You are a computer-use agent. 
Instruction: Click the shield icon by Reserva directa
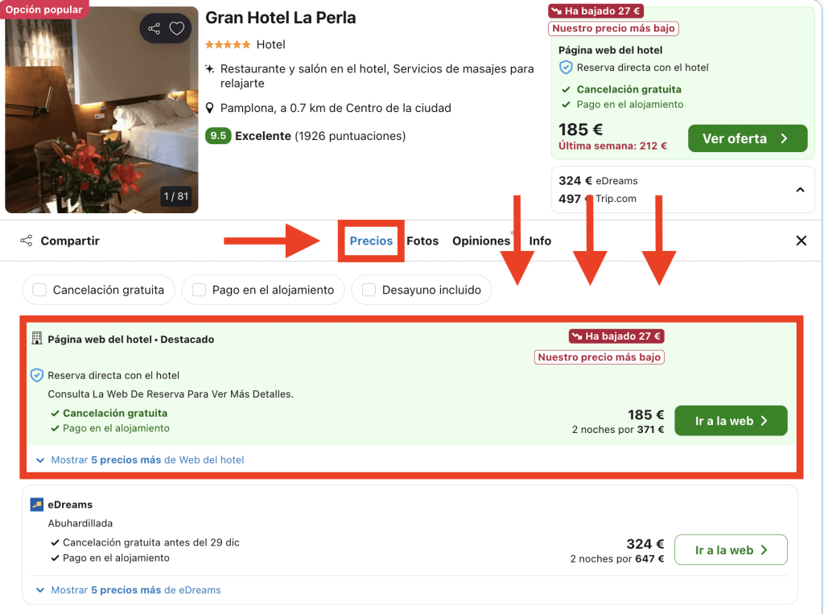click(36, 375)
